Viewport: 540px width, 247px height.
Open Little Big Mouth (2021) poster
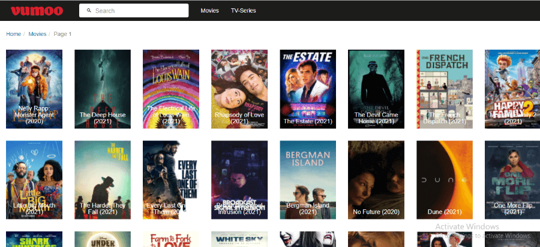(x=34, y=180)
